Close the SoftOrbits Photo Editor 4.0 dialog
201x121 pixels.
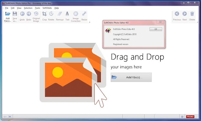point(161,22)
